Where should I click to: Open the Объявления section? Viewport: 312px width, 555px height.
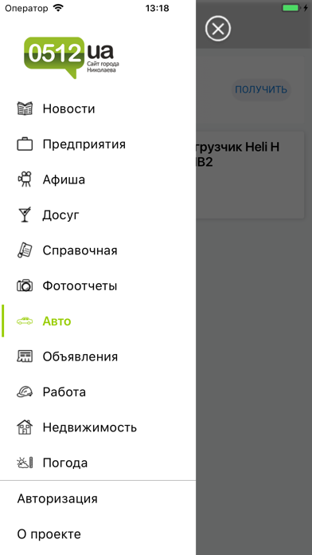point(98,356)
